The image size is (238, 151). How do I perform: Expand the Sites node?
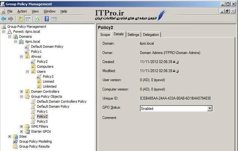[x=10, y=137]
